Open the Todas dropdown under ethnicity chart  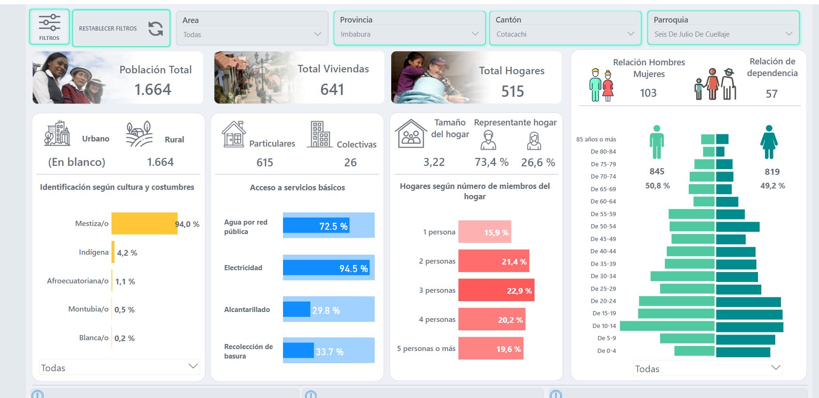click(119, 367)
